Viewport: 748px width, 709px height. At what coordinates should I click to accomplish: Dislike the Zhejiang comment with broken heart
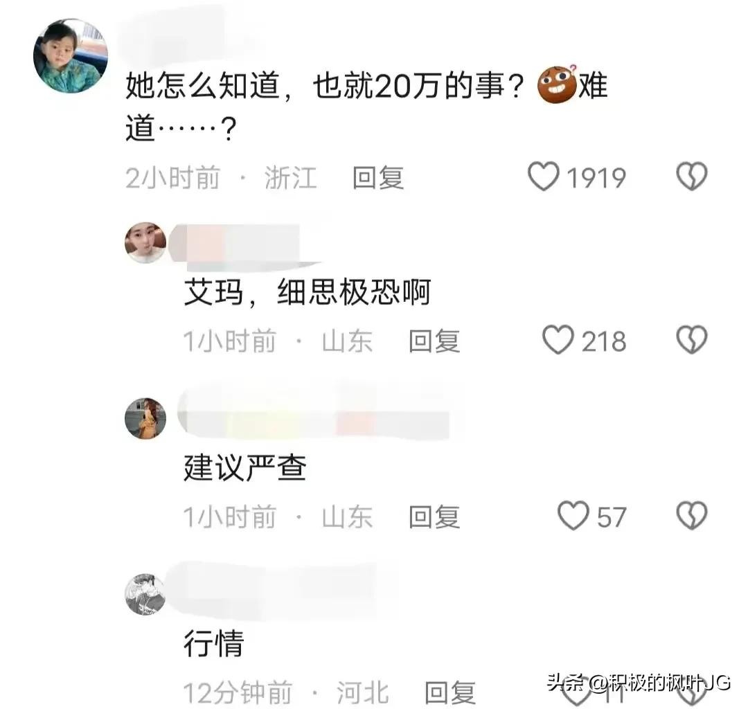pos(692,177)
